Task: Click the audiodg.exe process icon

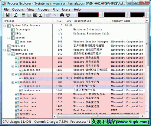Action: click(21, 70)
